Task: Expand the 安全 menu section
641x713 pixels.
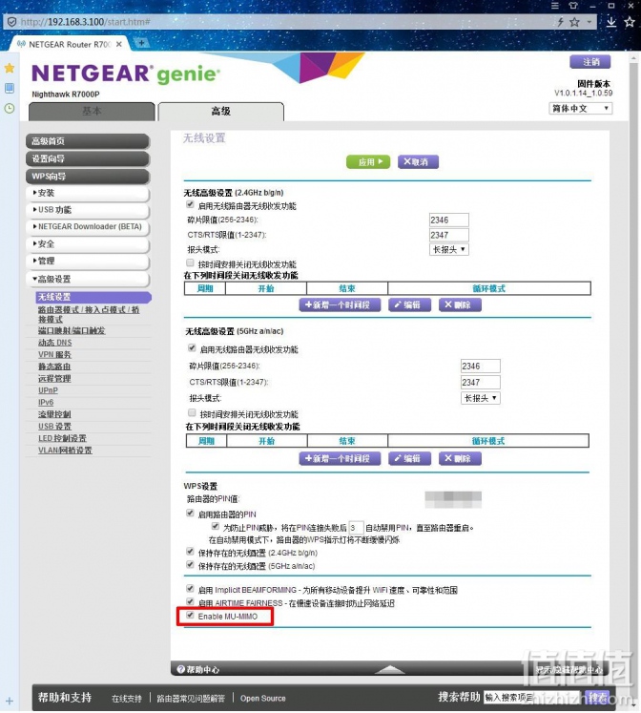Action: (88, 244)
